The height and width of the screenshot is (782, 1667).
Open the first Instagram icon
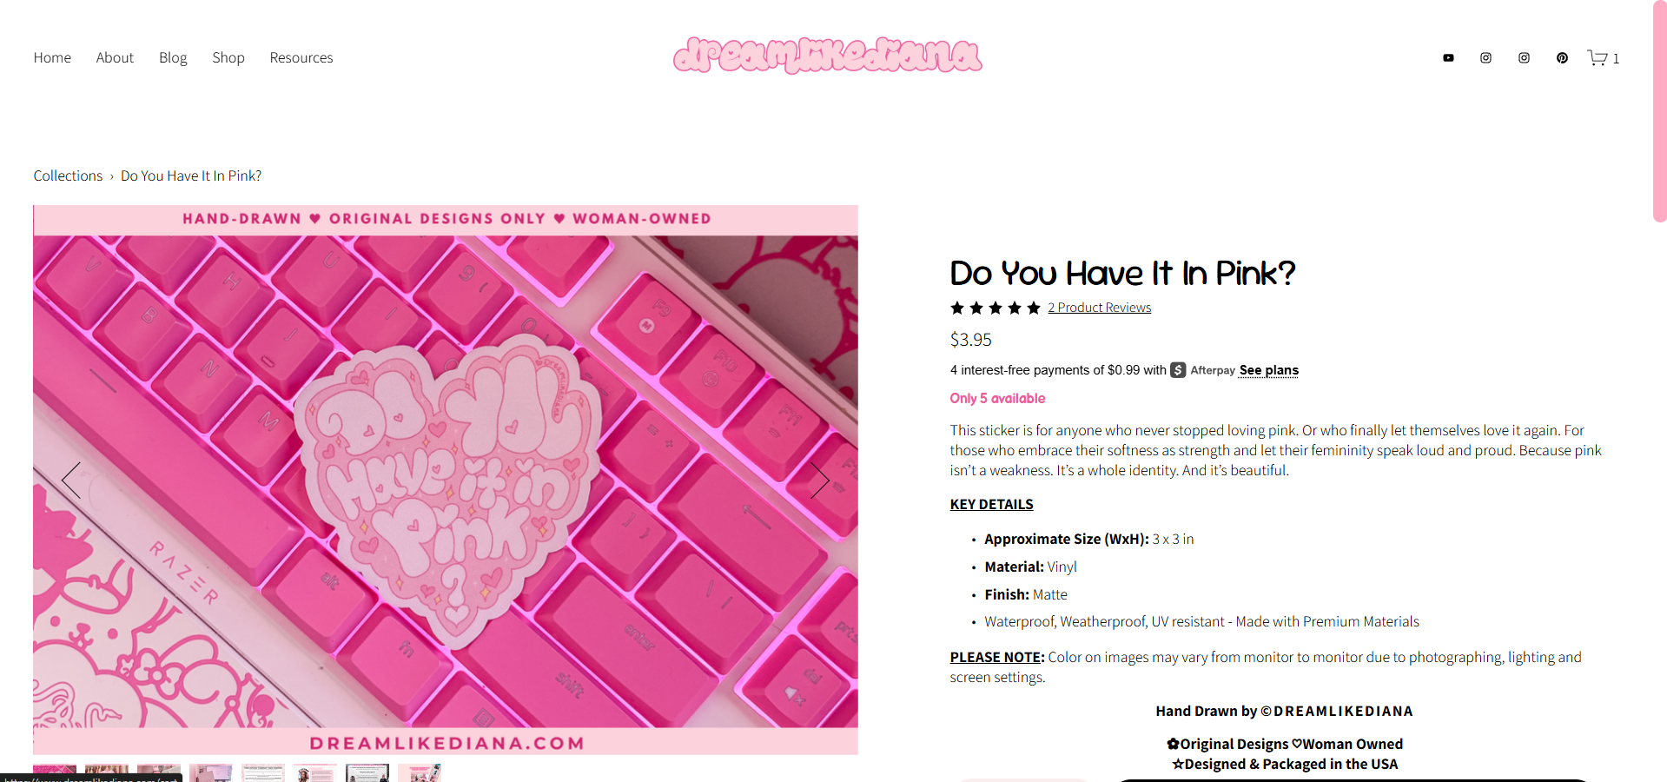[x=1486, y=58]
